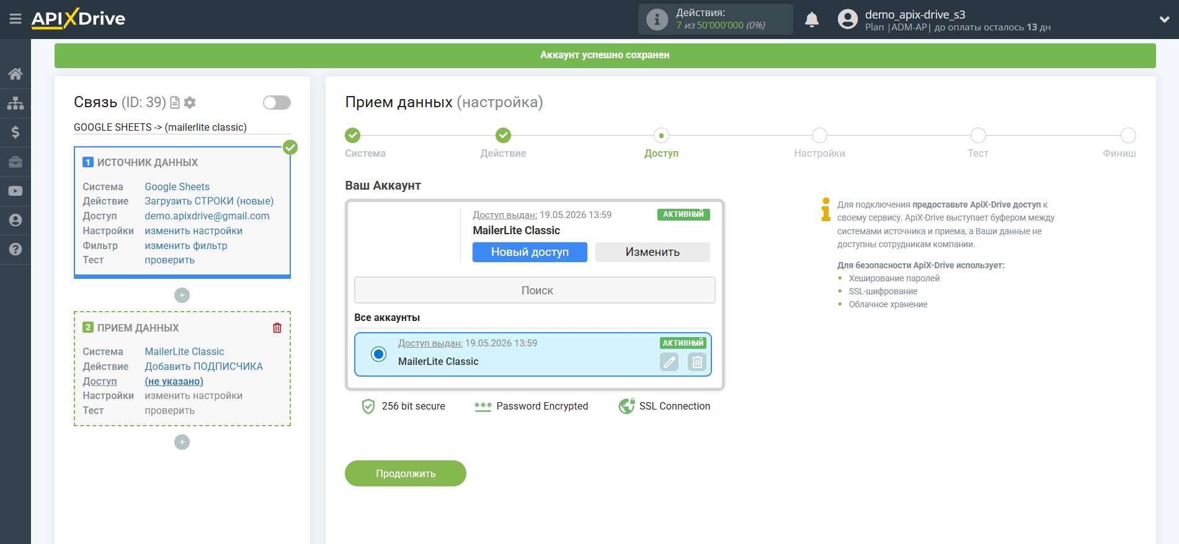
Task: Click source изменить настройки link
Action: click(x=194, y=231)
